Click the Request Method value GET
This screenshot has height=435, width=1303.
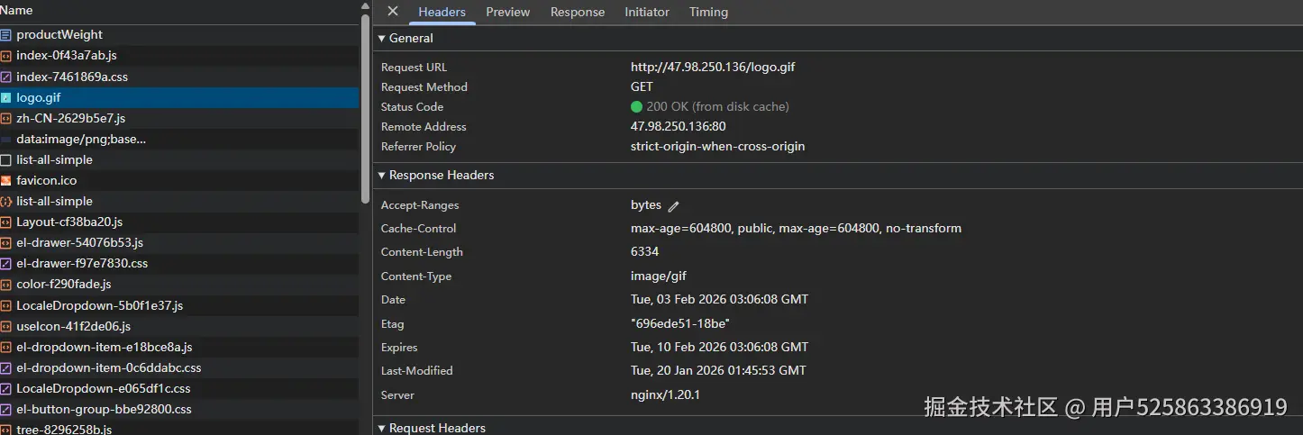click(642, 86)
